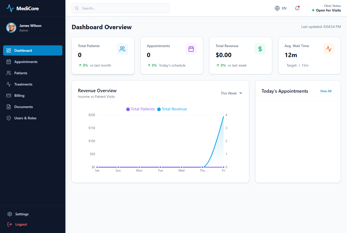Click the Avg. Wait Time activity icon
Viewport: 347px width, 233px height.
pos(329,49)
